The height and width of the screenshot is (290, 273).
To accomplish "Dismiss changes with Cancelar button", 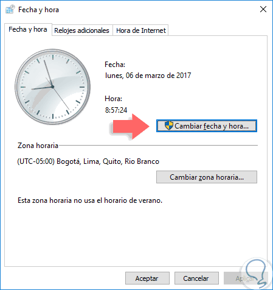I will 196,278.
